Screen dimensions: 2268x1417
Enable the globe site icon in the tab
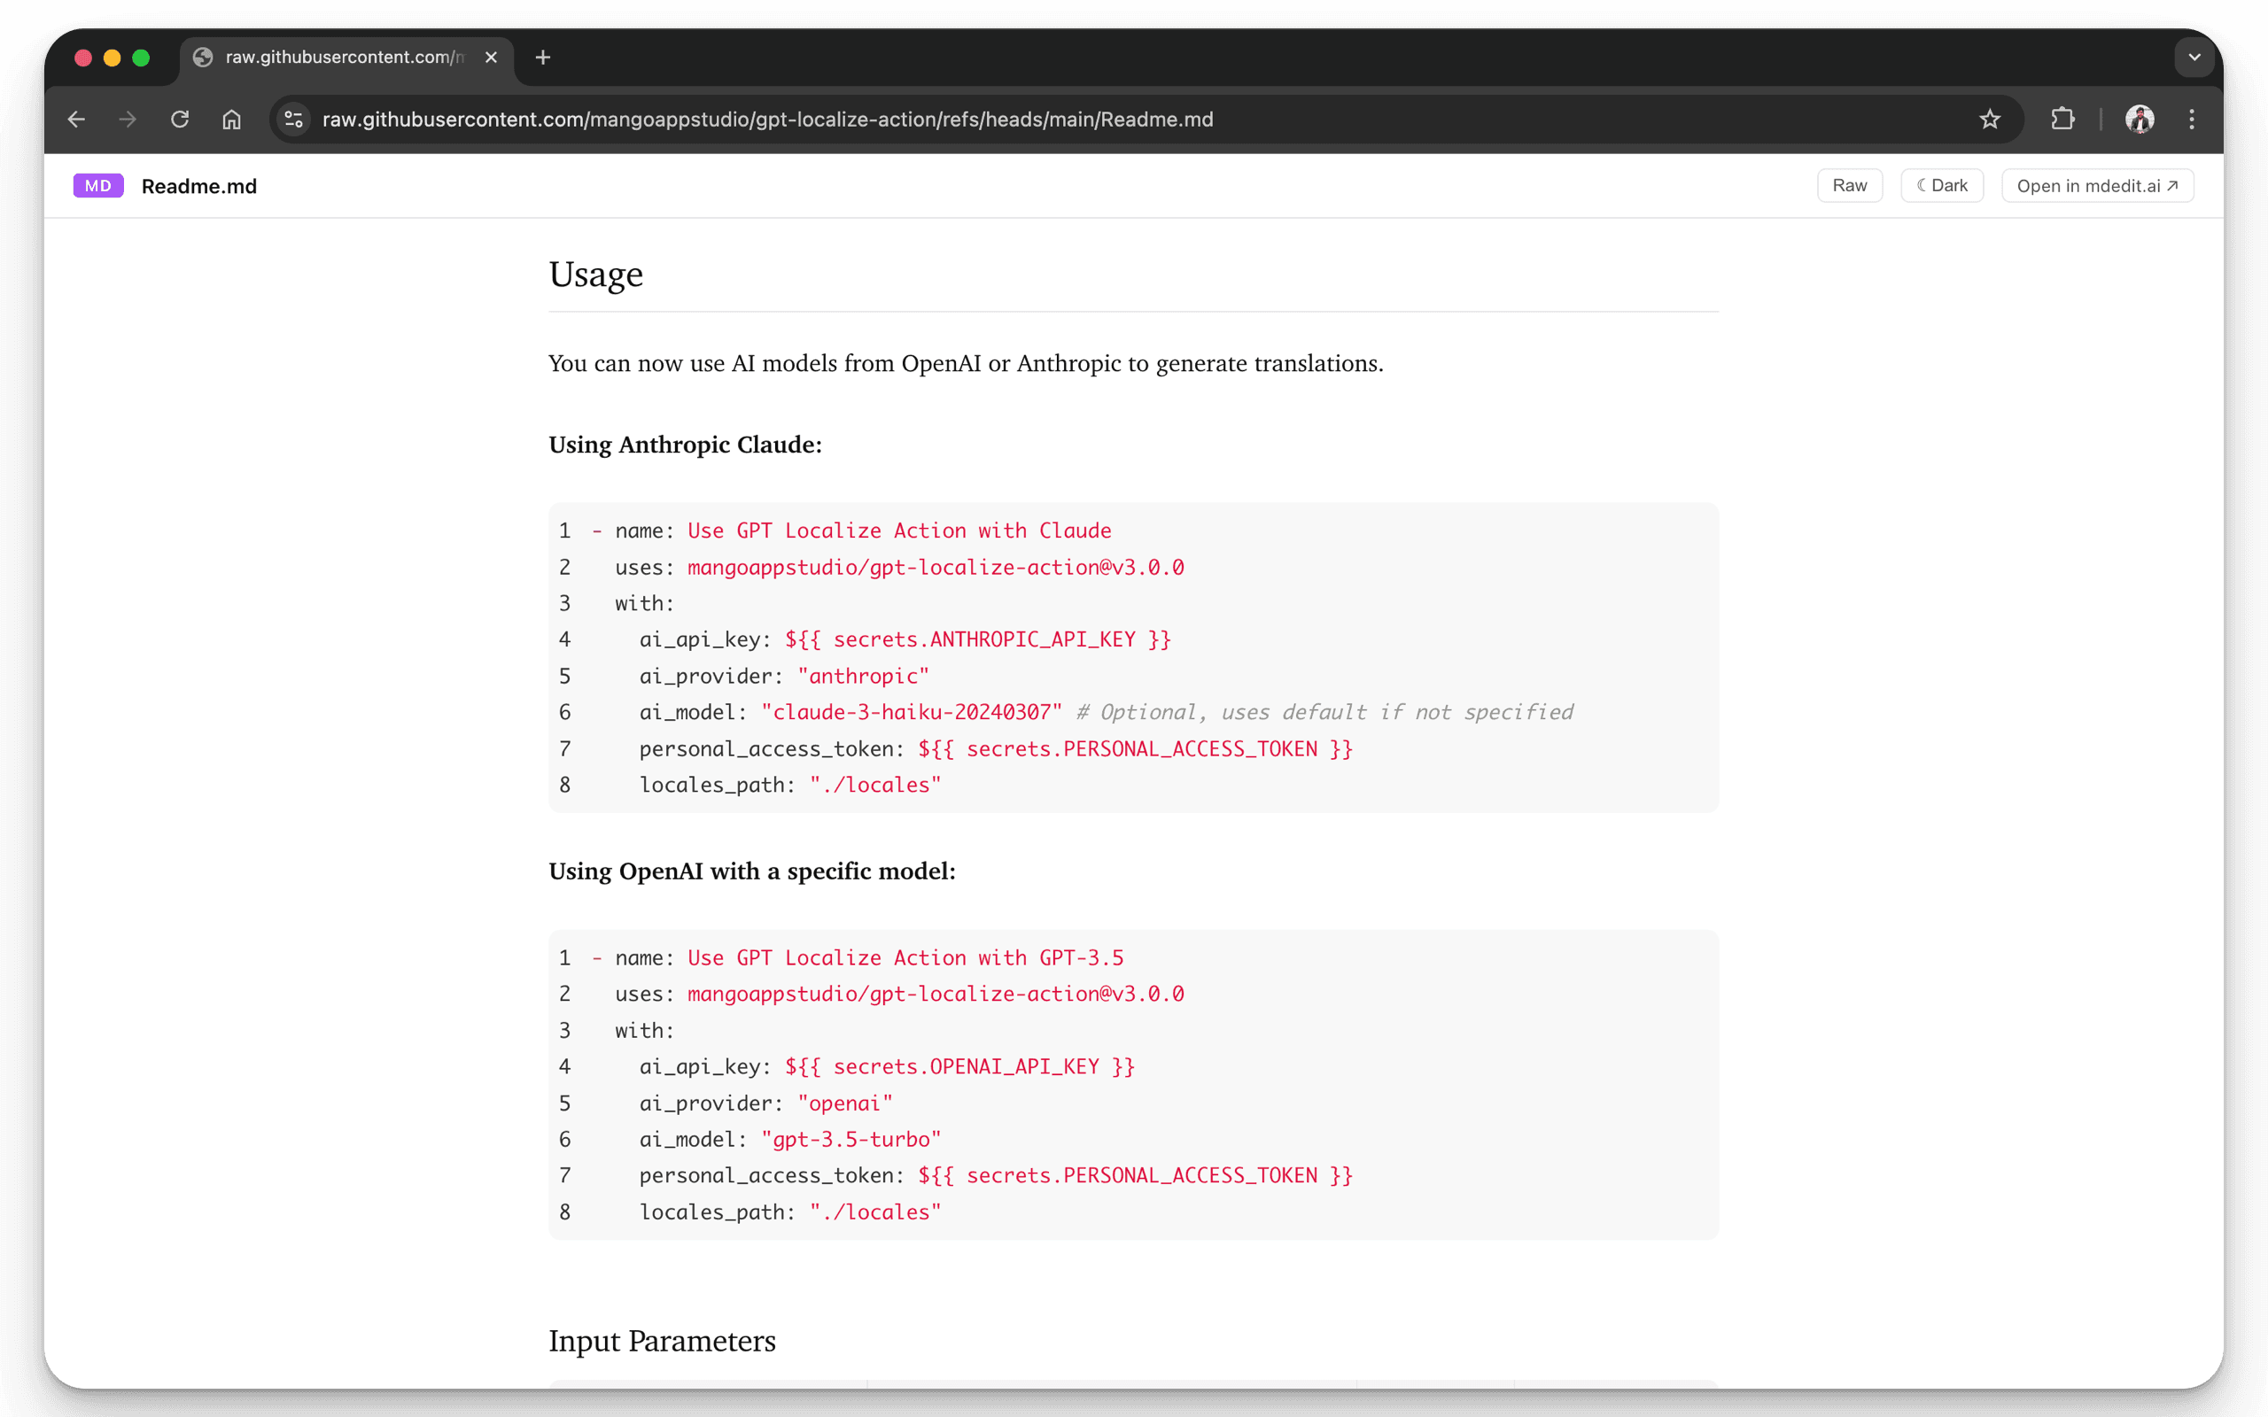coord(202,58)
